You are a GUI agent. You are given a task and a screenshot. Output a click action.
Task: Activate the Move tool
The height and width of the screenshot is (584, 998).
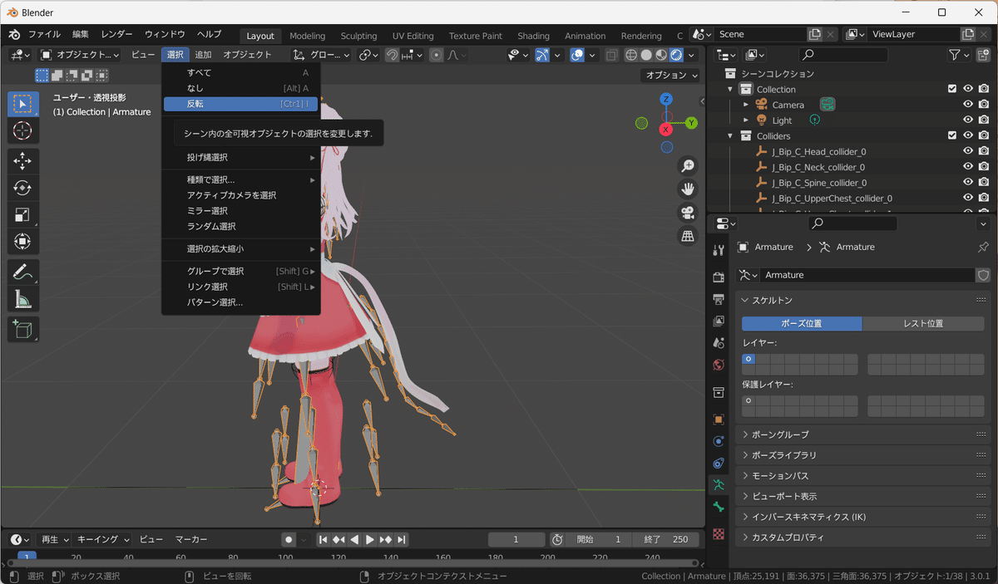[x=22, y=161]
